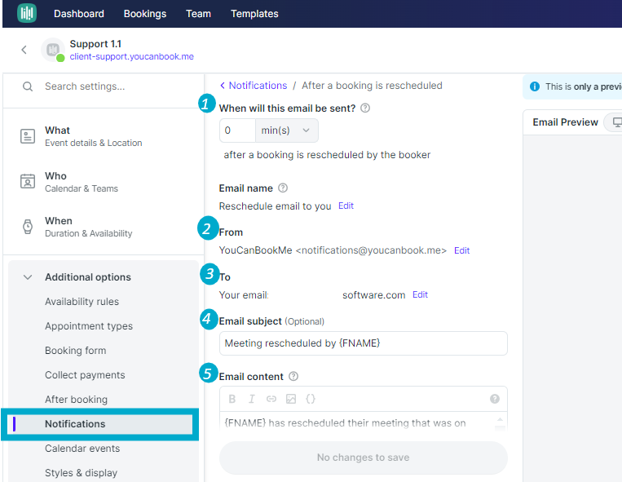Viewport: 622px width, 482px height.
Task: Insert an image in email content
Action: [291, 399]
